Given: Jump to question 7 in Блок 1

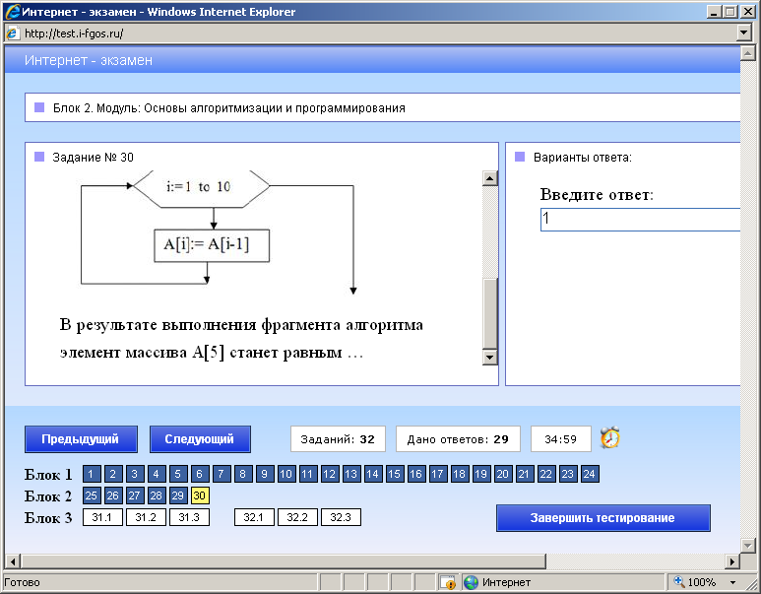Looking at the screenshot, I should [222, 474].
